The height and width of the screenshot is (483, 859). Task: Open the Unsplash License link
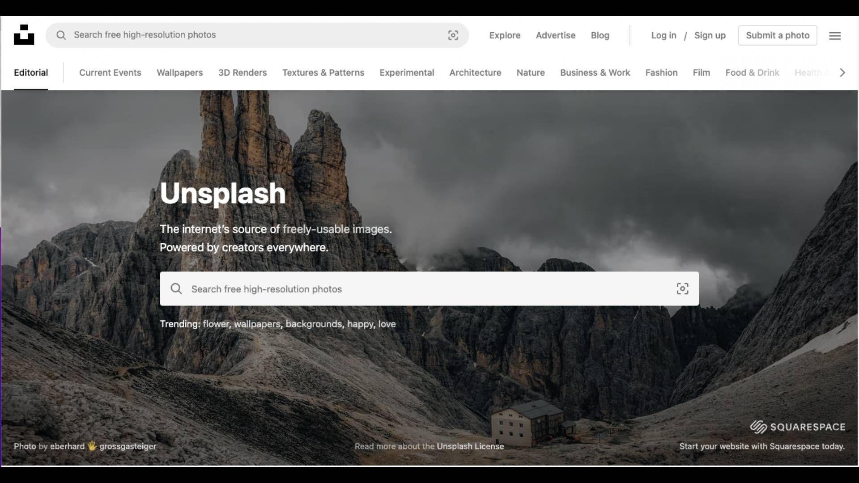pyautogui.click(x=470, y=446)
